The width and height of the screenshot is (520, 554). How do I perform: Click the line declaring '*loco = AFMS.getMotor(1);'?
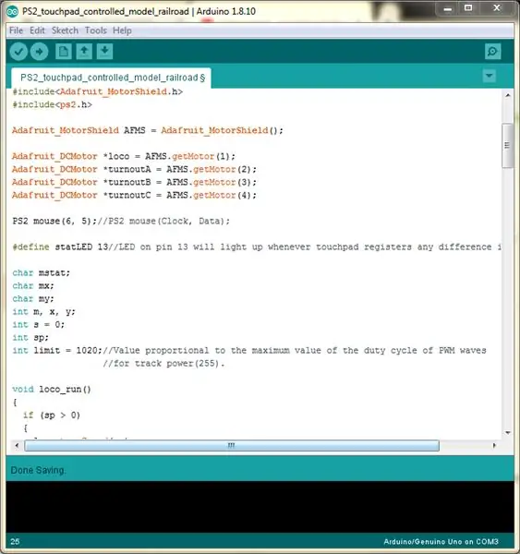pyautogui.click(x=124, y=157)
